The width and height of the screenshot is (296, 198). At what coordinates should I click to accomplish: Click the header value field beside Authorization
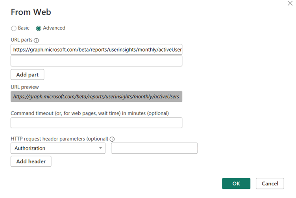154,148
